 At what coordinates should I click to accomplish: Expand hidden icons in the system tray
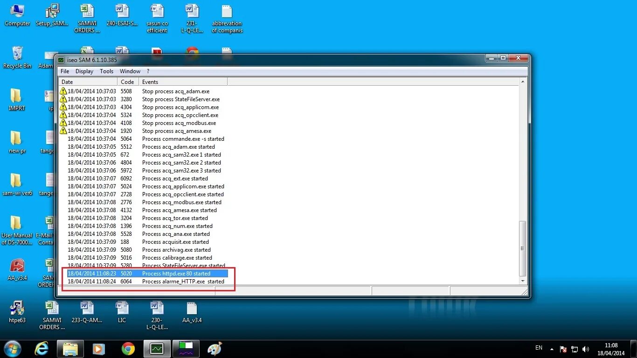tap(551, 349)
